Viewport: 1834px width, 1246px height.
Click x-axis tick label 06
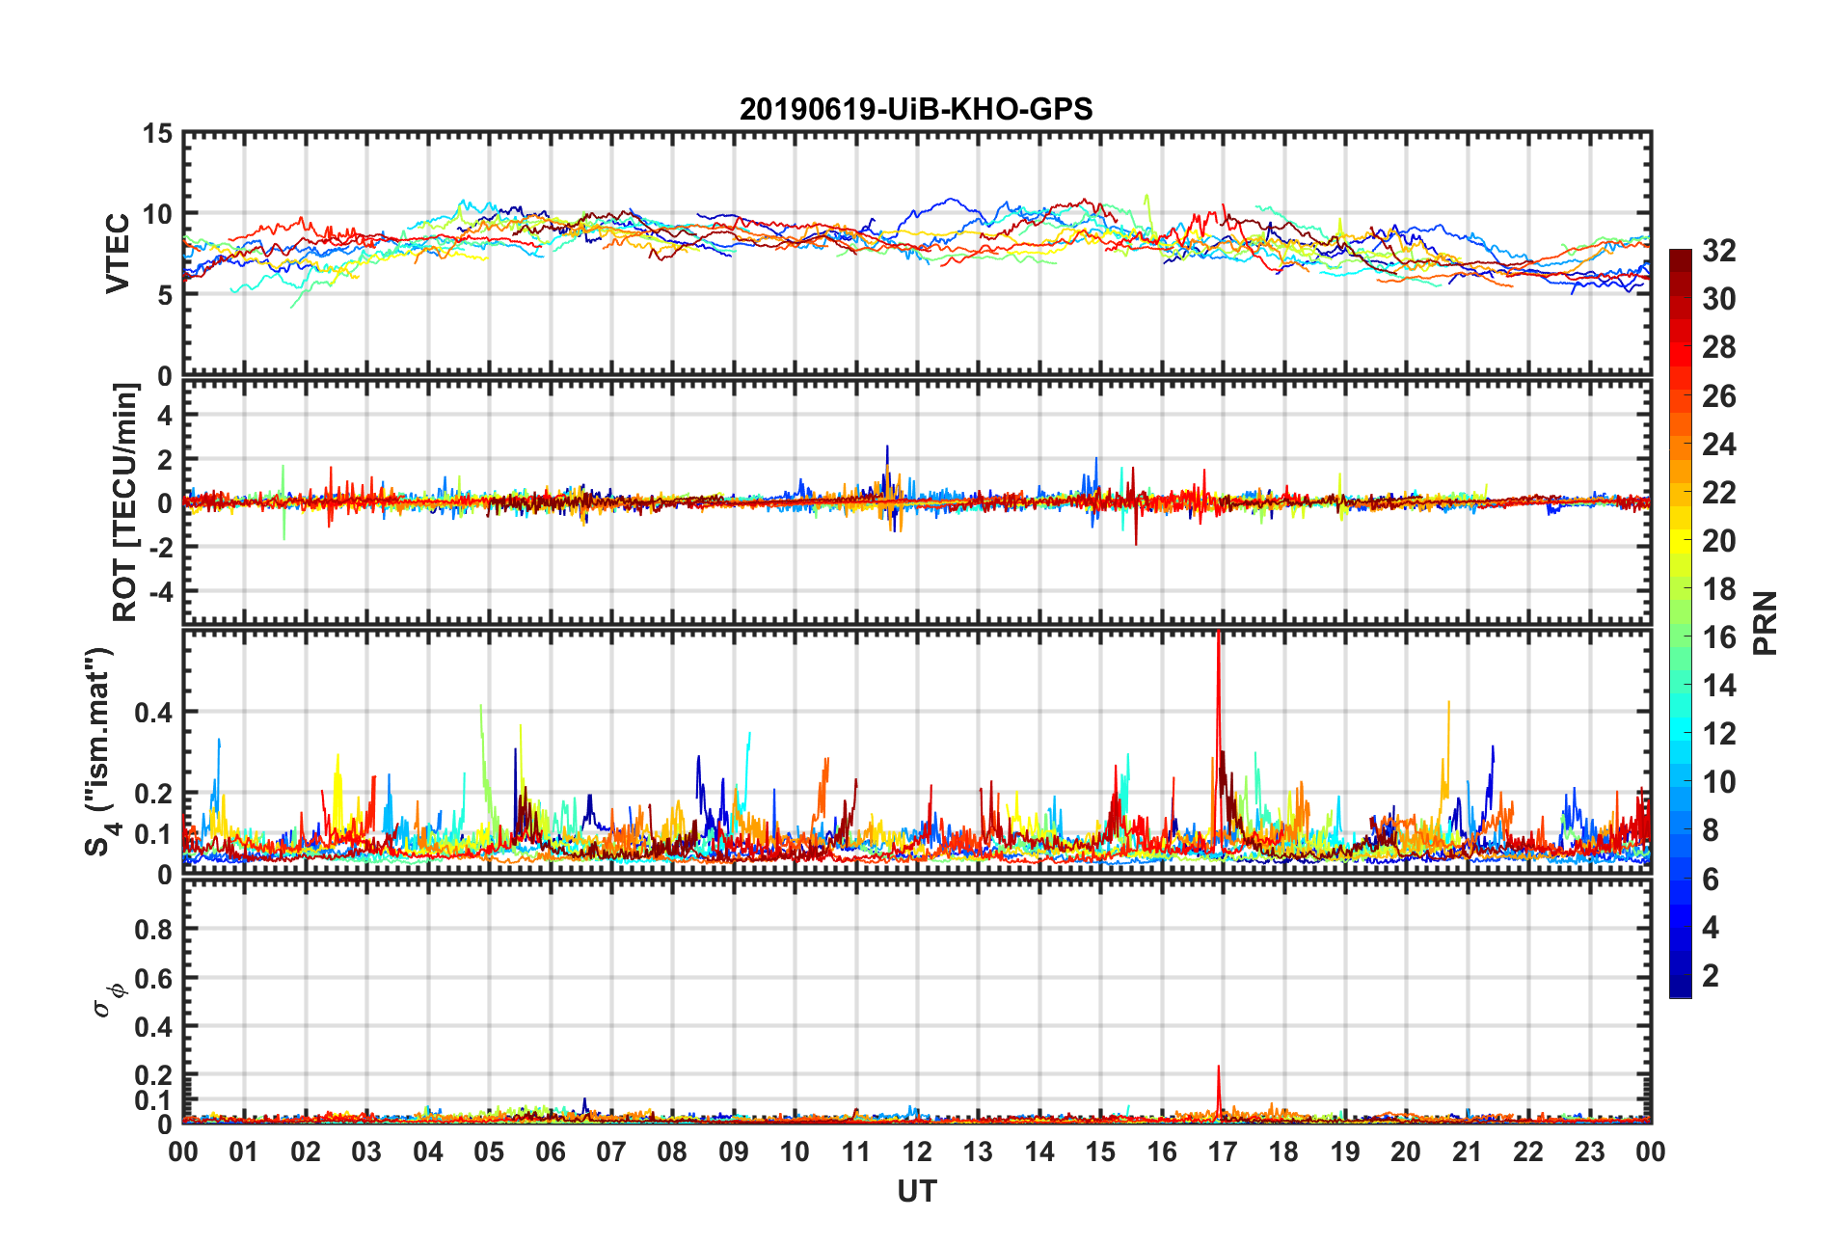coord(551,1152)
